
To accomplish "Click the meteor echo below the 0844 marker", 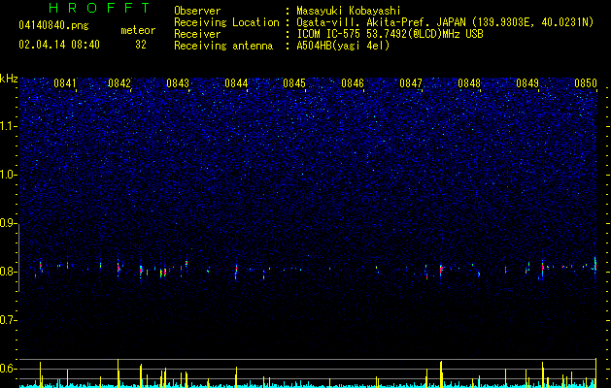I will (236, 271).
